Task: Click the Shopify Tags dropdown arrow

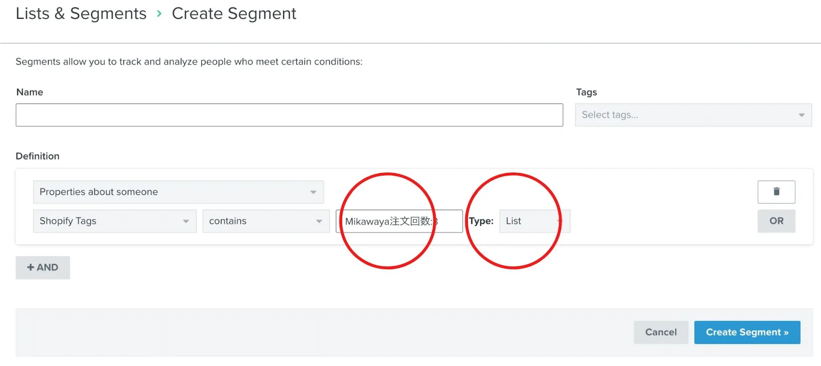Action: [186, 221]
